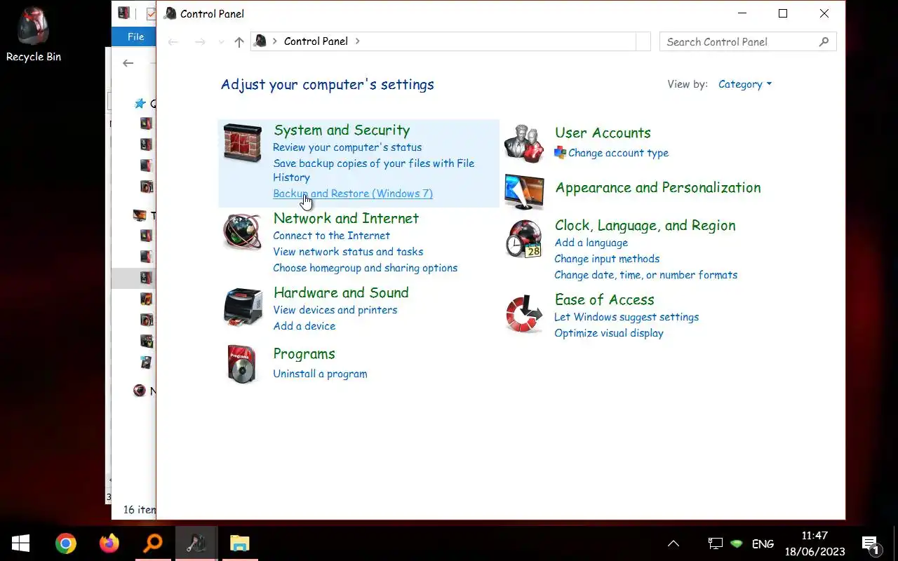Open the Windows Start button
The image size is (898, 561).
click(20, 543)
